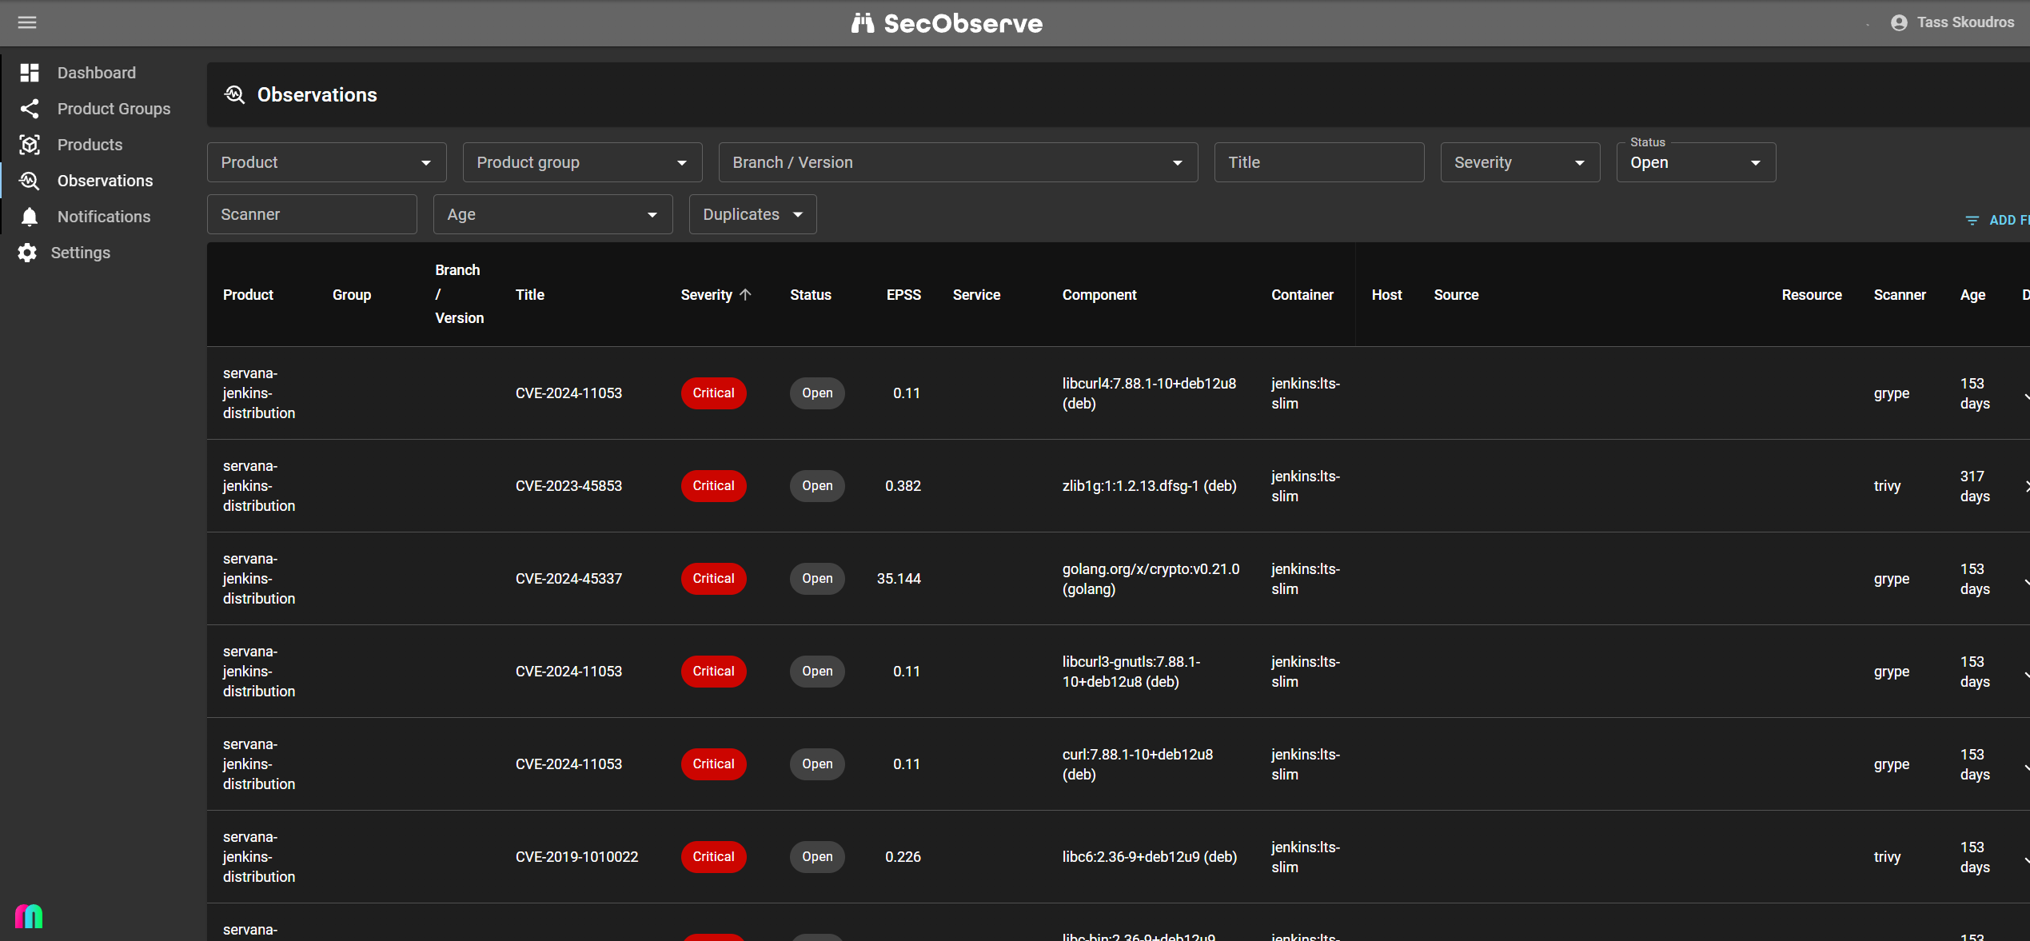Expand the Branch / Version dropdown
Screen dimensions: 2030x941
958,162
